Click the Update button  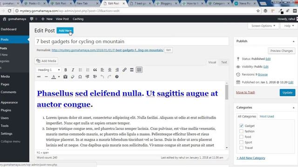pos(287,93)
